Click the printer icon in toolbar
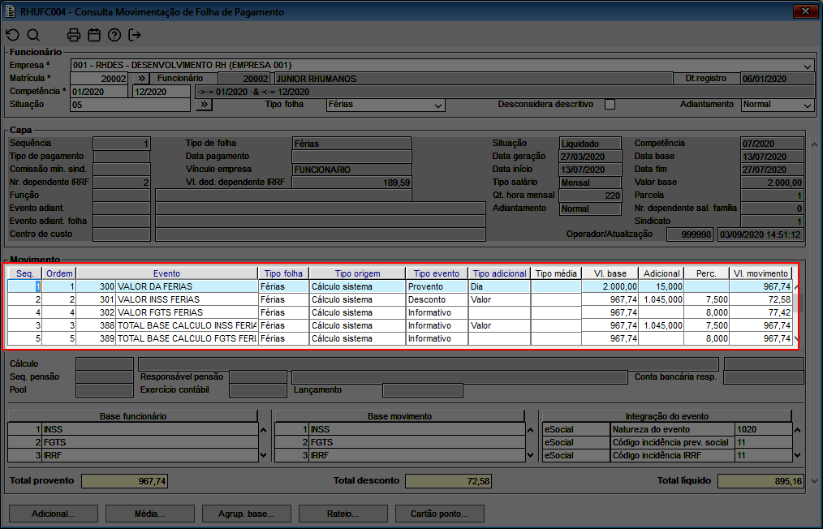 74,35
